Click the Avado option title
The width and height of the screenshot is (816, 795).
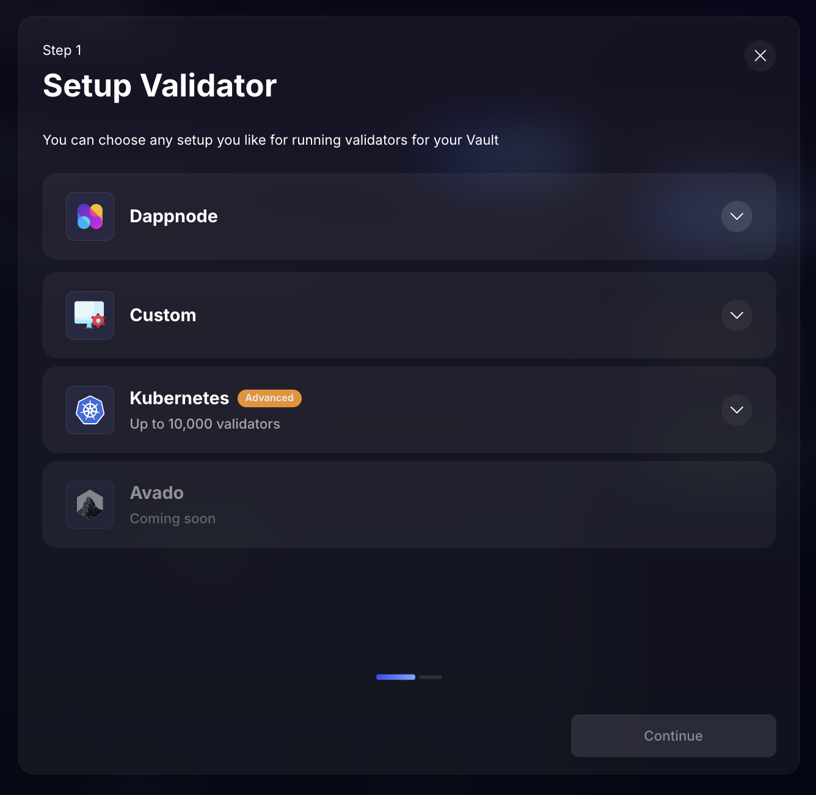[x=156, y=493]
